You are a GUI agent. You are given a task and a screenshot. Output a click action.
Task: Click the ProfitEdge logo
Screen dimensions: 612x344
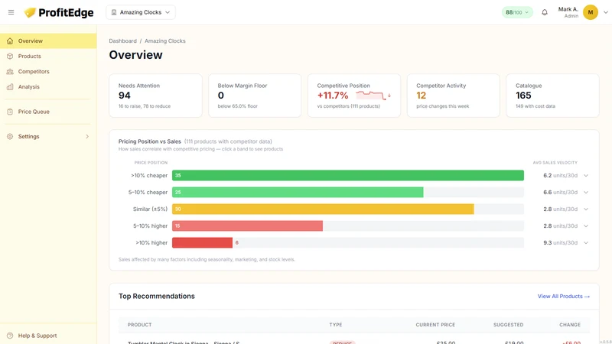(59, 12)
